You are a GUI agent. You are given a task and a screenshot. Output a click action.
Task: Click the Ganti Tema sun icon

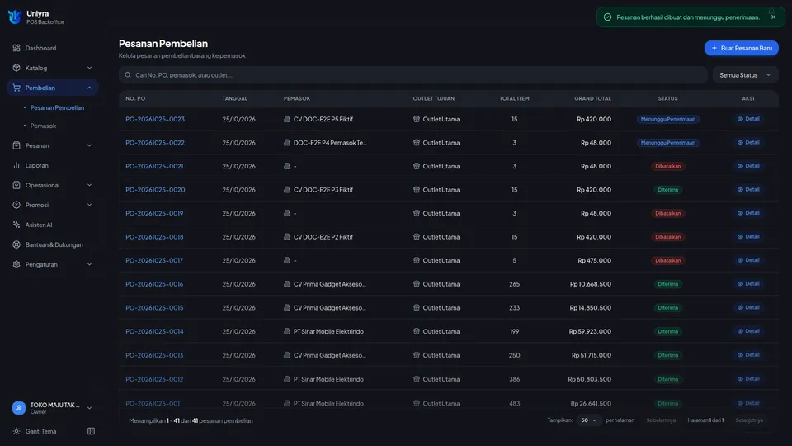(x=16, y=431)
